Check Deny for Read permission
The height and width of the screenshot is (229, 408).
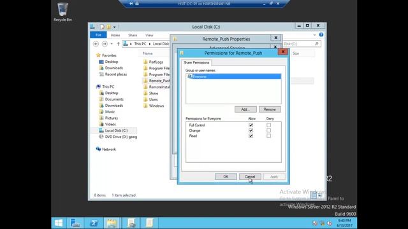(268, 135)
